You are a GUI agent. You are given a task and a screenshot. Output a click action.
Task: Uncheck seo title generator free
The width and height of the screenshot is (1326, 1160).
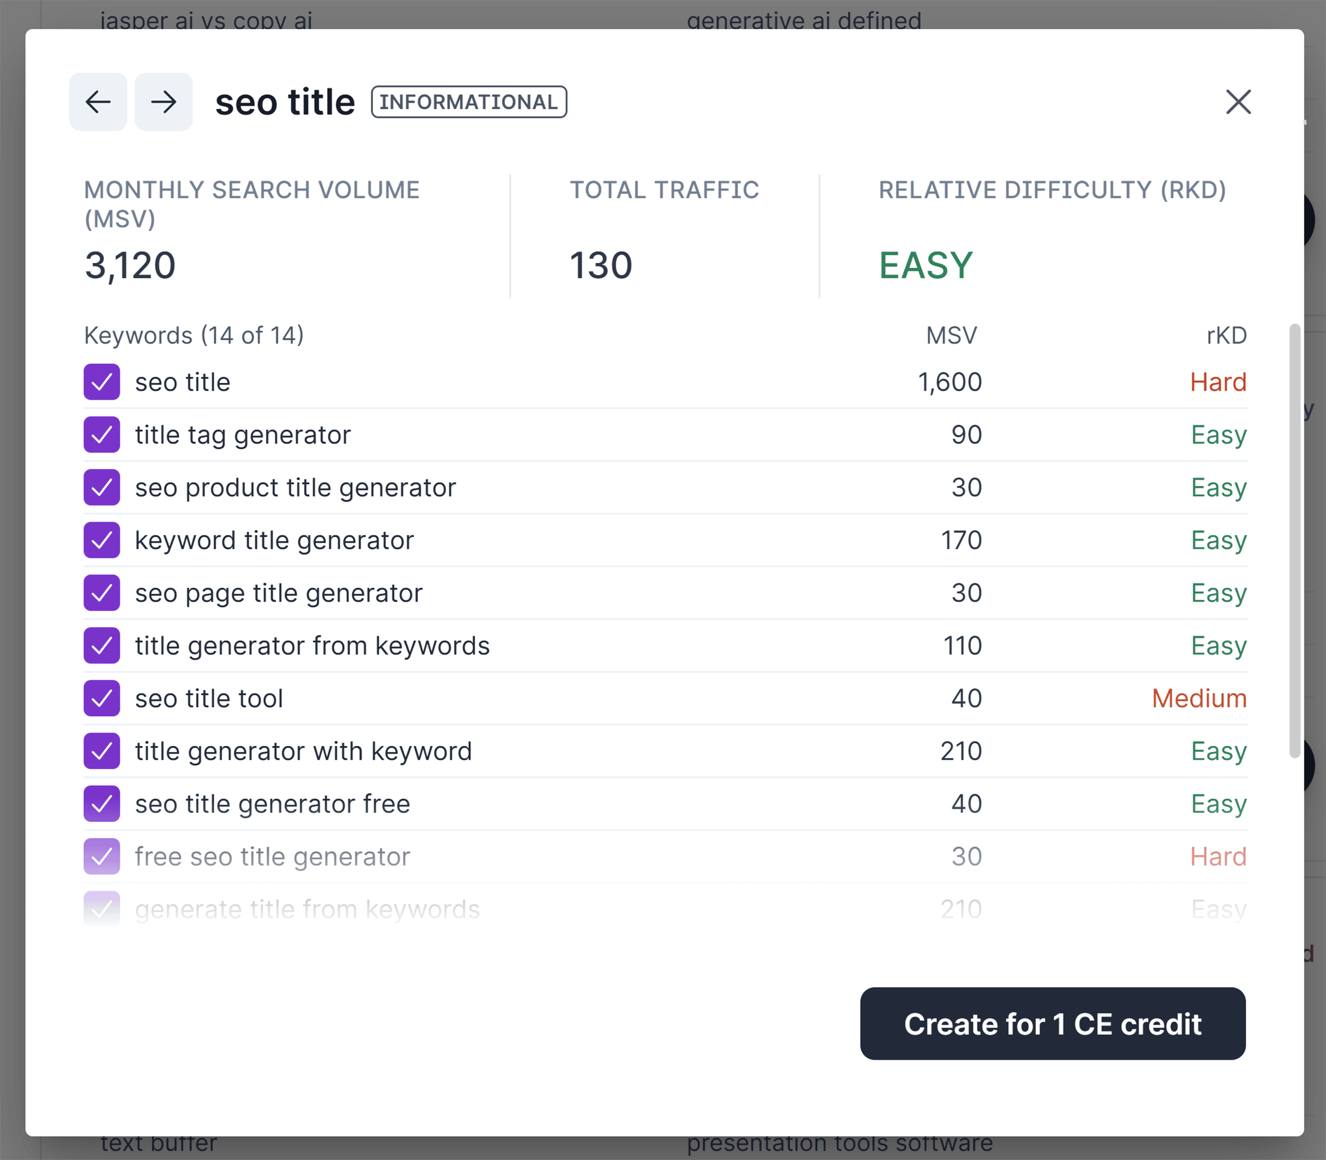[102, 803]
